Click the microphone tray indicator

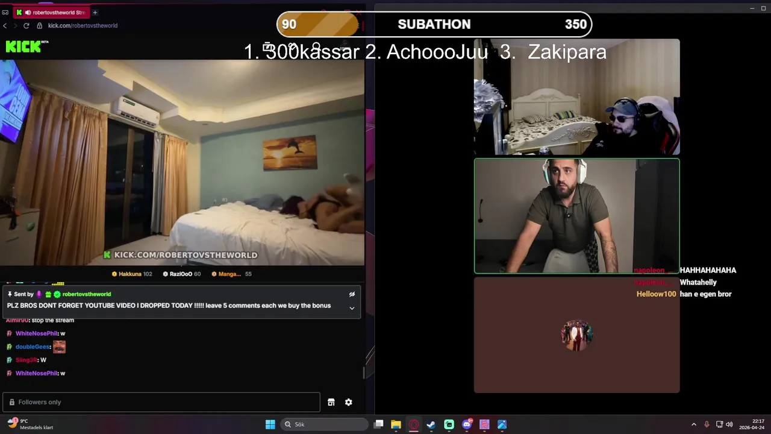click(707, 424)
